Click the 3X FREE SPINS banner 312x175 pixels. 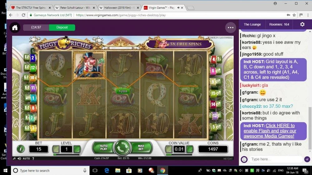(x=180, y=44)
